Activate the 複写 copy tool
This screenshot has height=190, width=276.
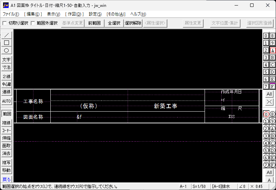(x=7, y=162)
